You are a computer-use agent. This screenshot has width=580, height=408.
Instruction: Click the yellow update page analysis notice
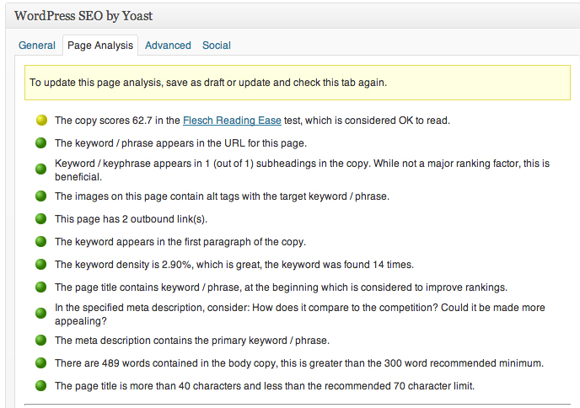[x=297, y=83]
